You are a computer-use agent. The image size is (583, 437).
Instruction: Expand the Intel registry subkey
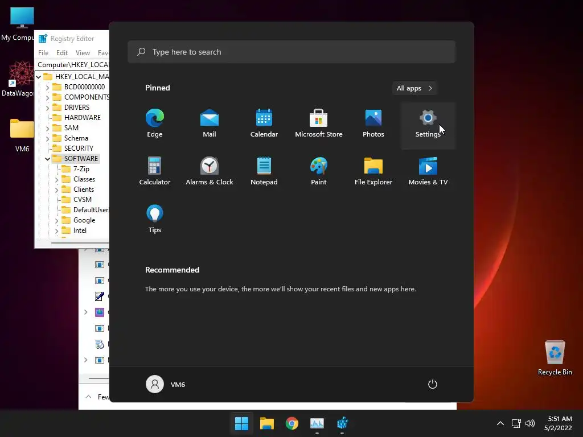tap(56, 231)
